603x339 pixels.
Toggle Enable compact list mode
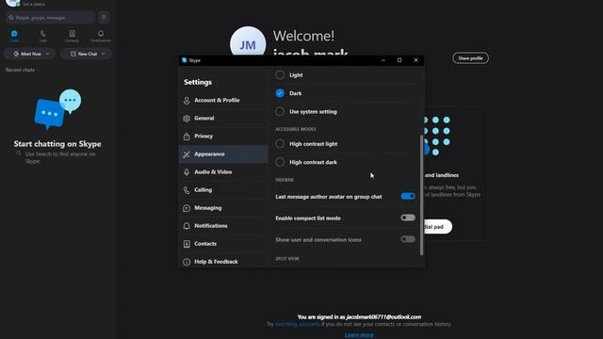[x=408, y=218]
